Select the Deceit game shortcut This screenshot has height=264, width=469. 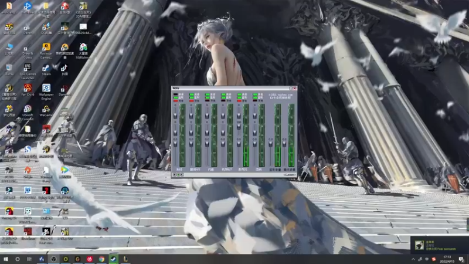(28, 29)
